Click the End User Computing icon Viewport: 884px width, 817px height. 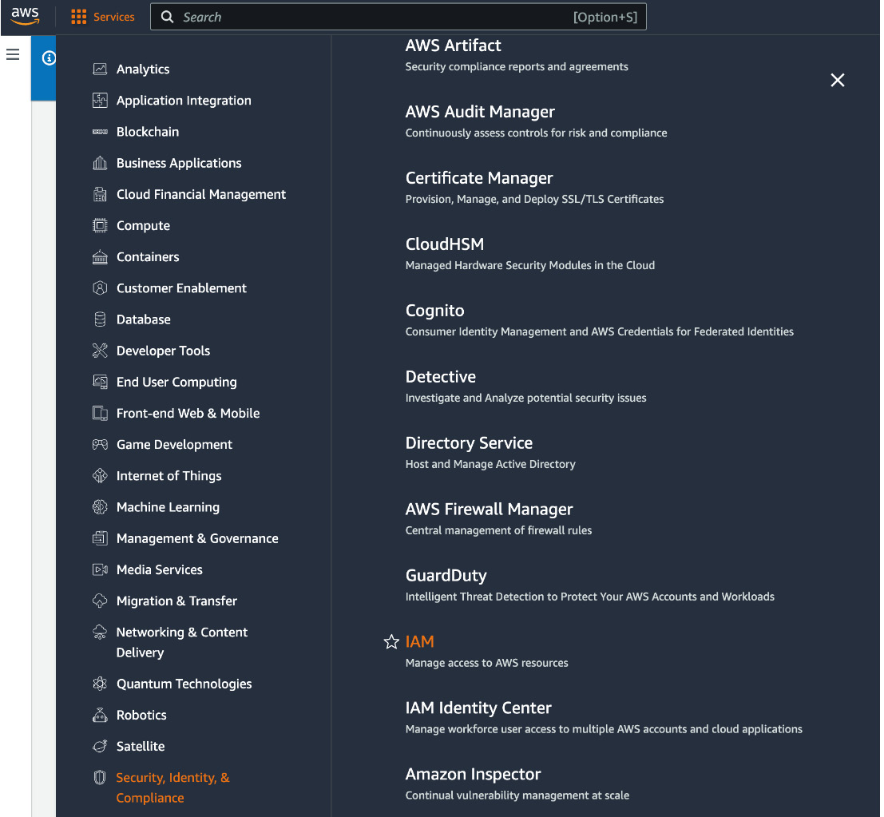(x=100, y=382)
